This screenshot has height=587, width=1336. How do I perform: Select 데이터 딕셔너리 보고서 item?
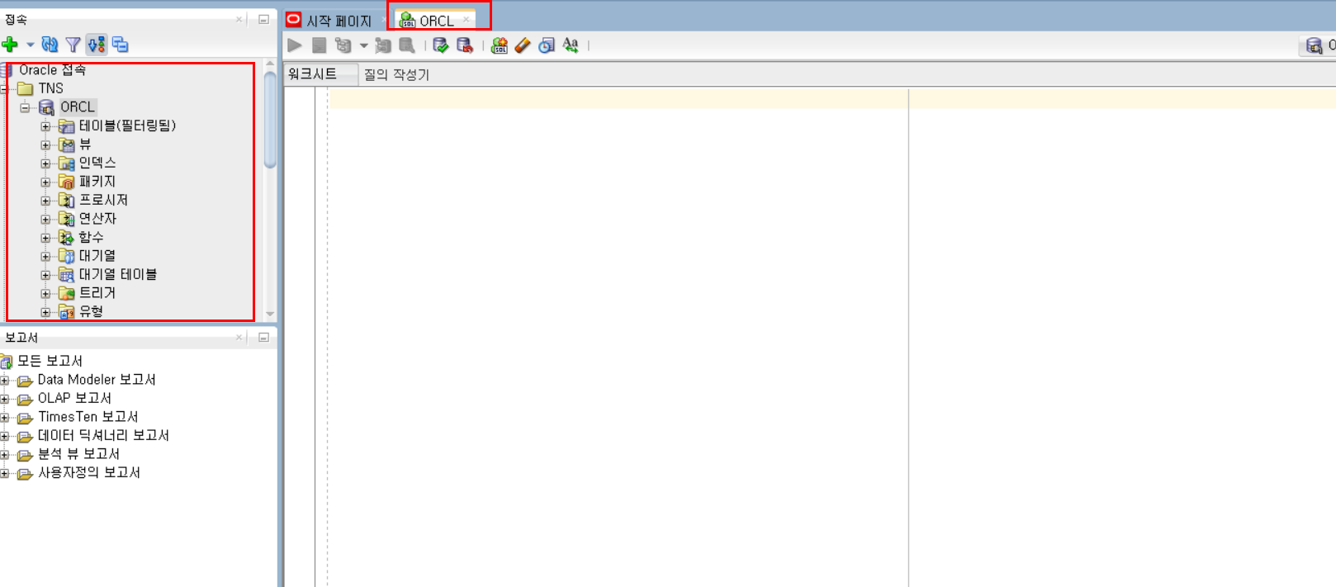click(x=103, y=435)
